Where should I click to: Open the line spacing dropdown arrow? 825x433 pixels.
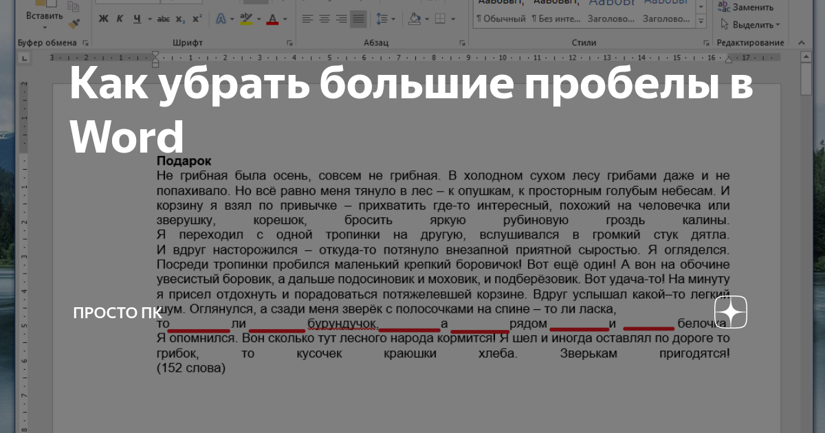393,19
